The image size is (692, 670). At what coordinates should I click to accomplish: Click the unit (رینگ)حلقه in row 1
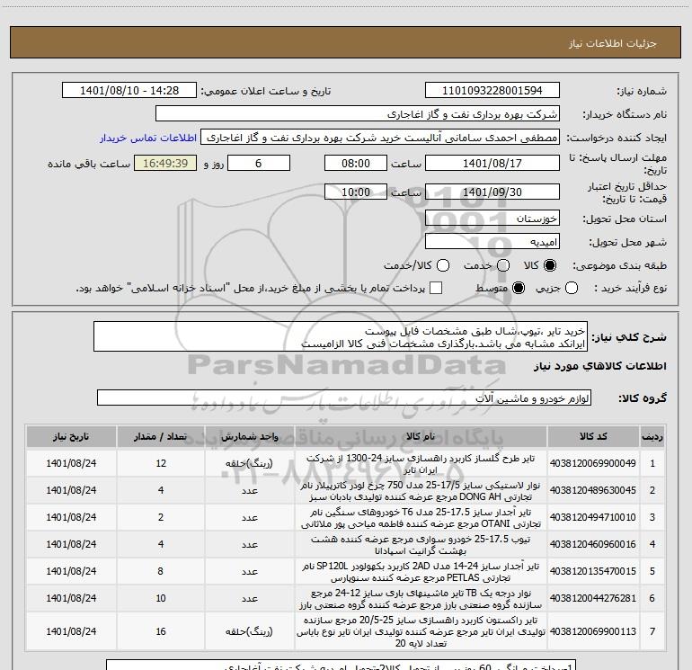point(249,463)
